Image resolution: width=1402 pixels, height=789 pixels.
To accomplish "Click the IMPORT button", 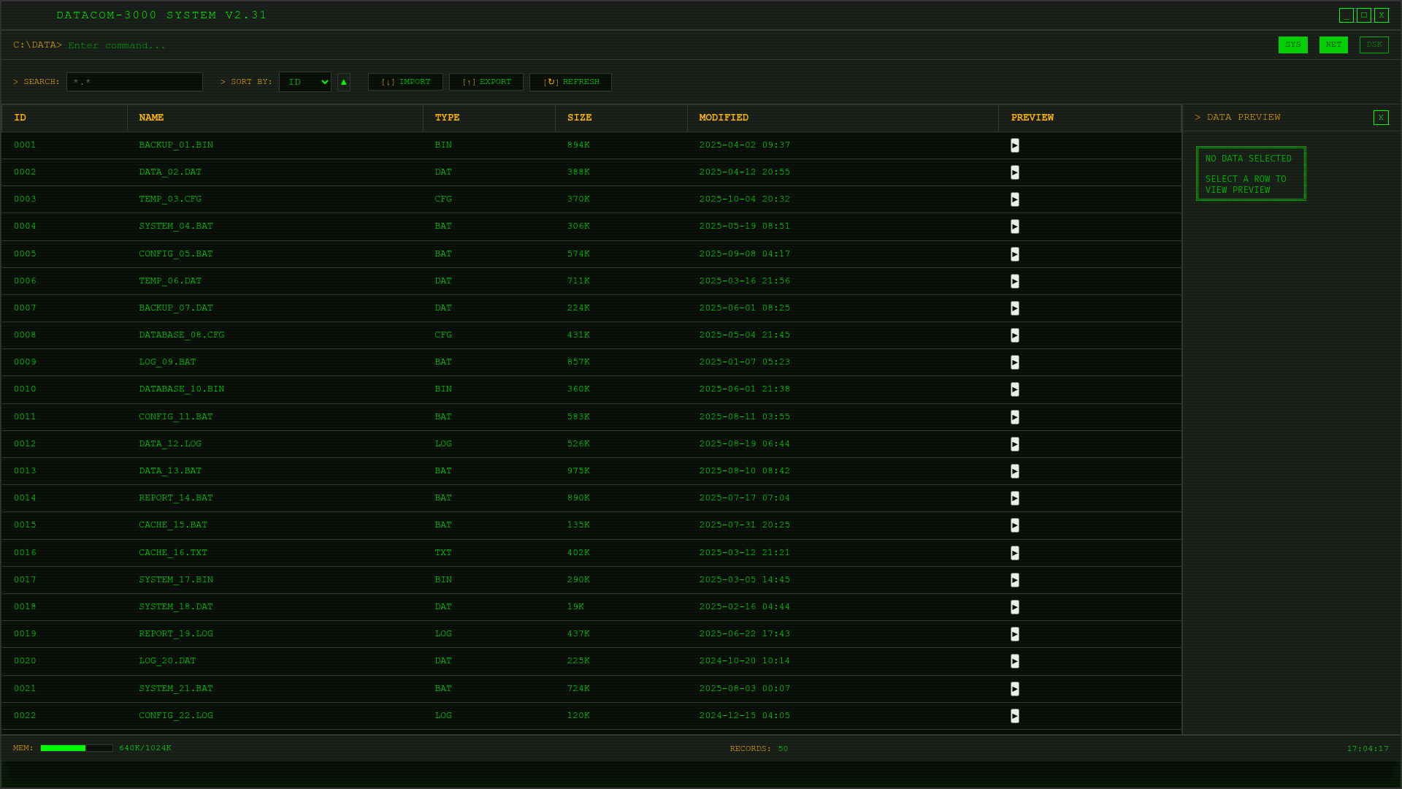I will pyautogui.click(x=405, y=82).
